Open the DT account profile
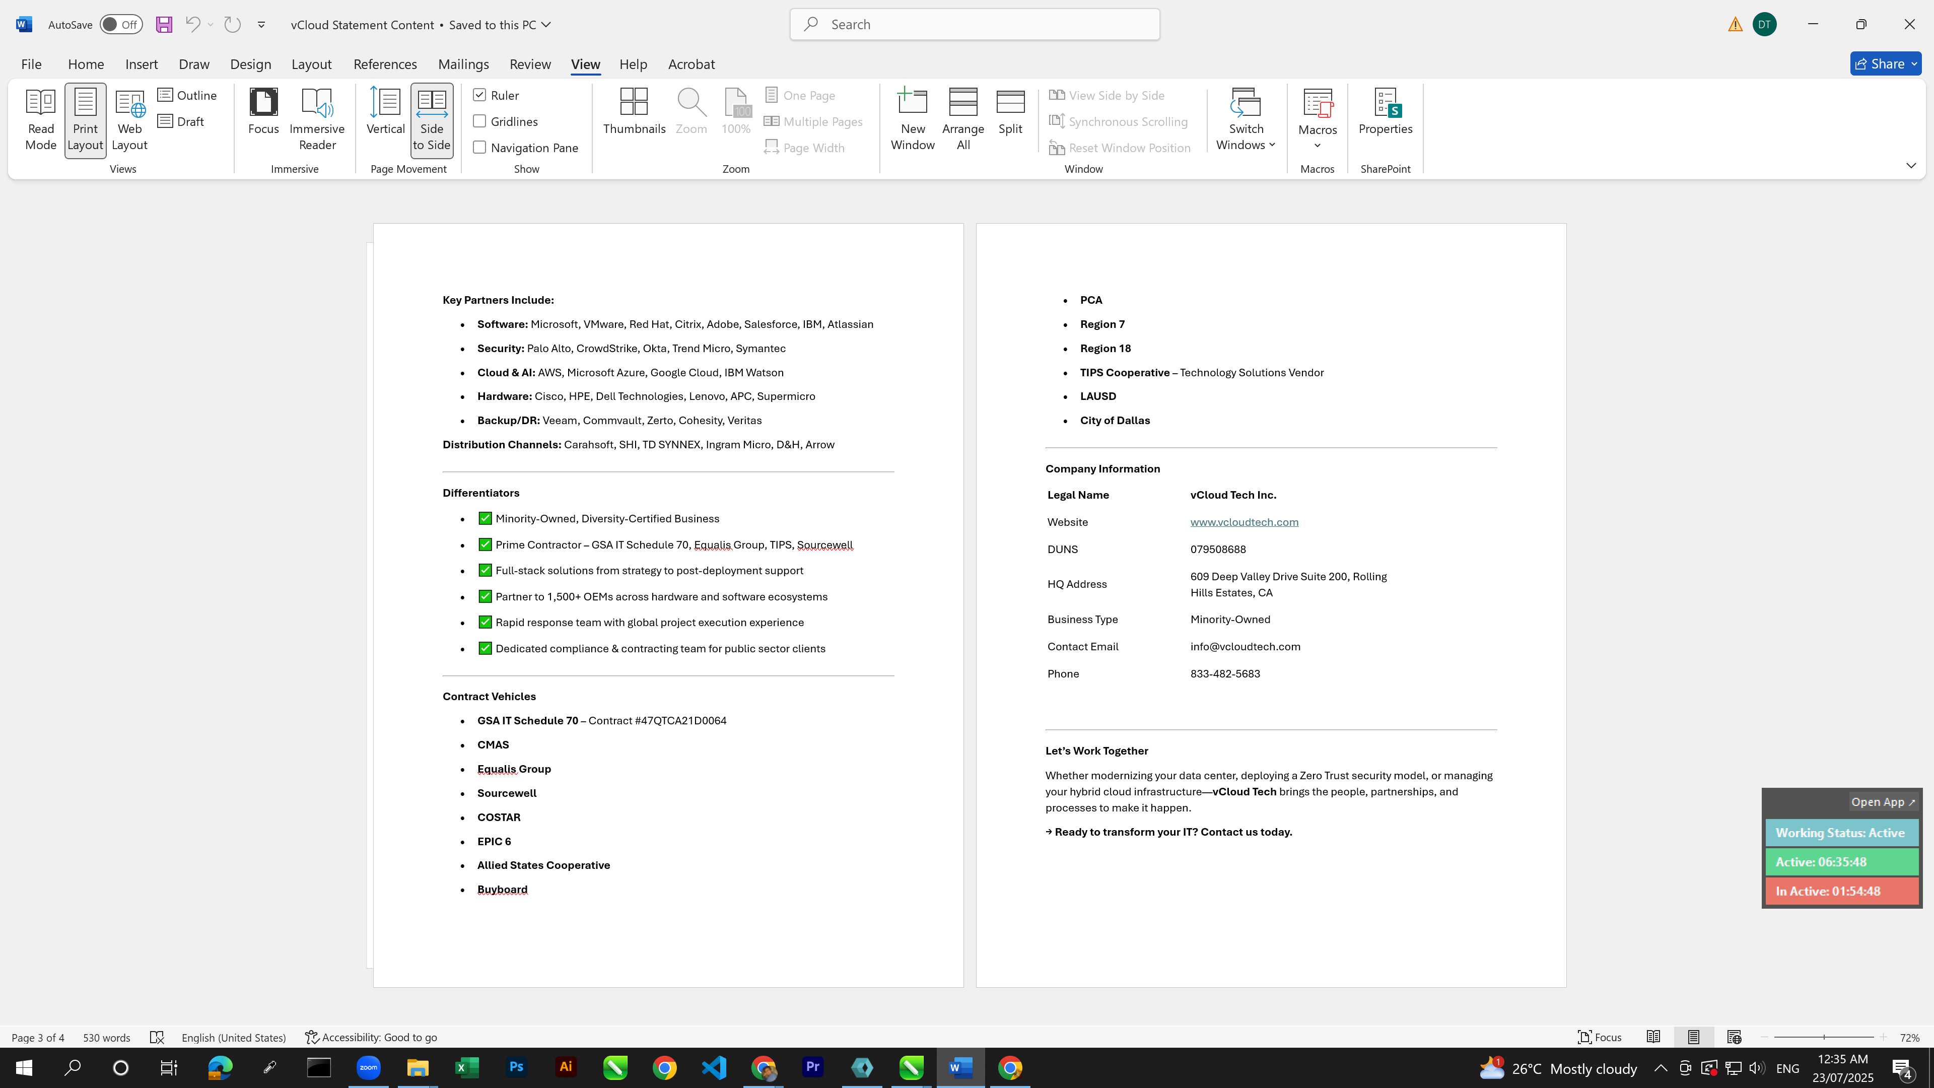The image size is (1934, 1088). 1764,25
